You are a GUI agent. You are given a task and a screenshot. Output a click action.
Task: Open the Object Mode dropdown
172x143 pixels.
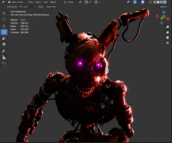click(x=17, y=2)
